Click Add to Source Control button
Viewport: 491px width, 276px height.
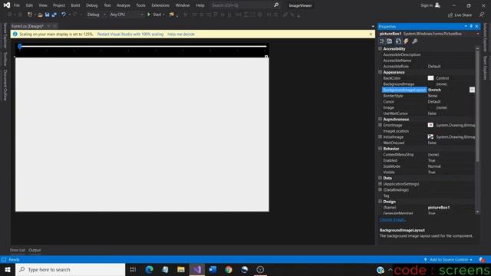[x=448, y=260]
